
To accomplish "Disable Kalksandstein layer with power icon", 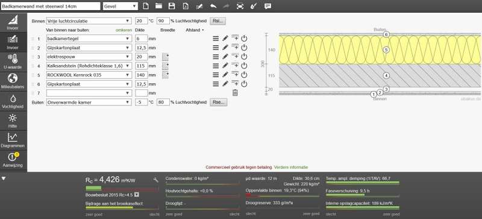I will click(x=244, y=66).
